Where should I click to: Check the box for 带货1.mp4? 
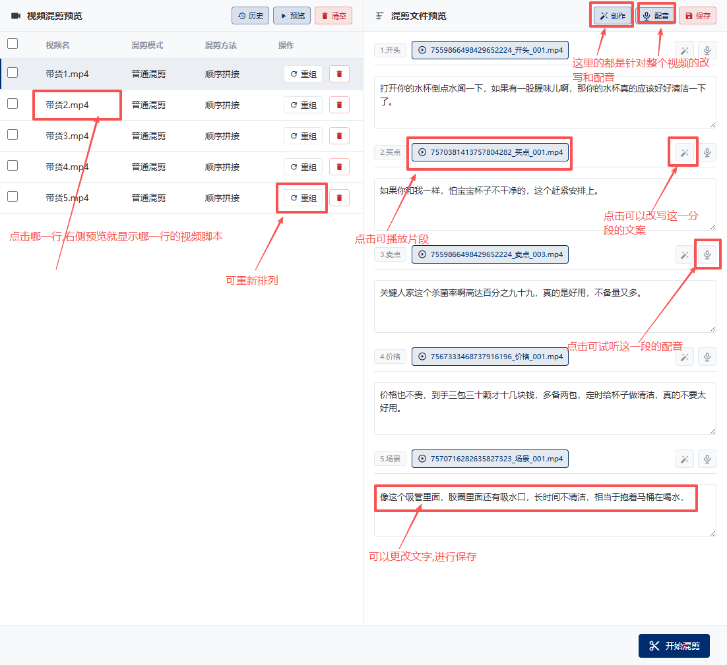coord(13,72)
